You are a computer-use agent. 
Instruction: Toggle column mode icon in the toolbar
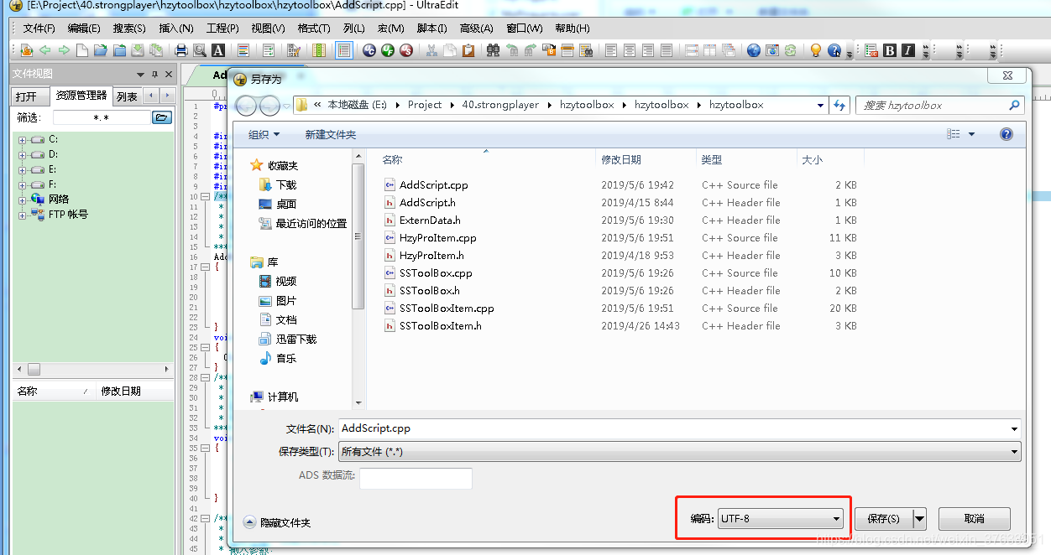[319, 50]
